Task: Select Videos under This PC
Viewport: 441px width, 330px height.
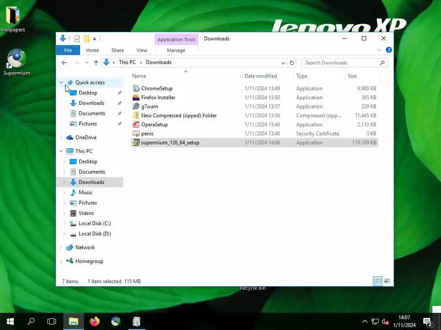Action: pos(86,213)
